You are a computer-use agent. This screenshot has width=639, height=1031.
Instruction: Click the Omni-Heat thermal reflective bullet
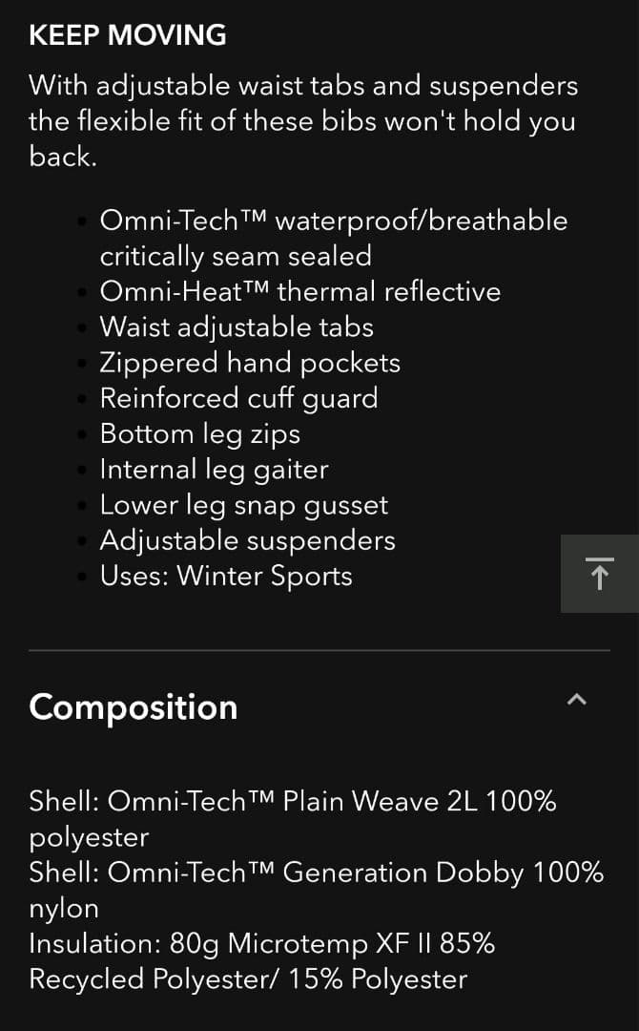tap(299, 291)
